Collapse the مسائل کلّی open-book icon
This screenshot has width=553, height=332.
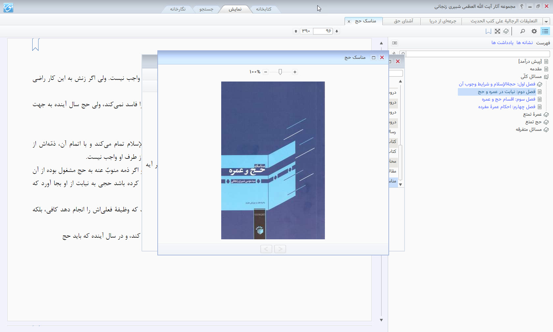point(546,77)
